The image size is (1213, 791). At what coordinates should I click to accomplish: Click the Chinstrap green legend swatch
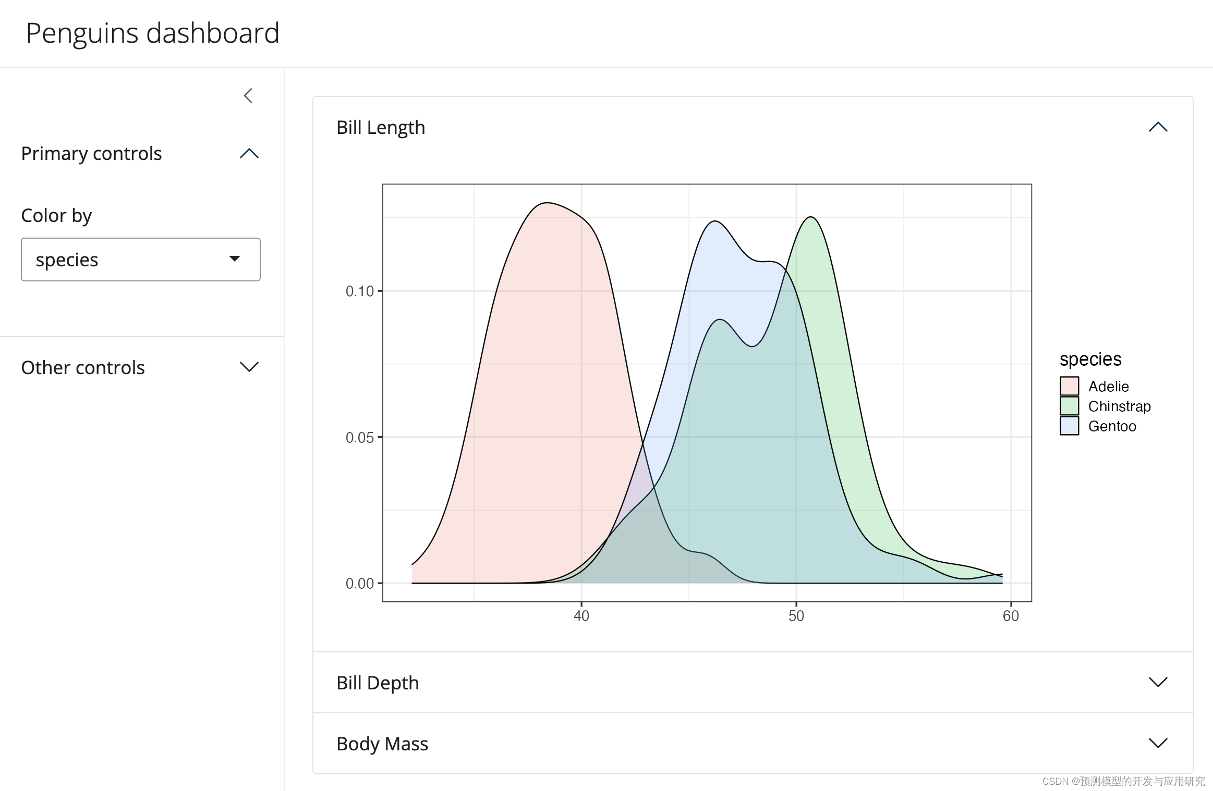(1069, 406)
